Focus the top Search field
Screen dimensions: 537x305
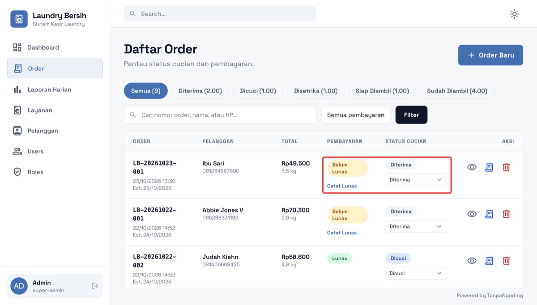click(220, 14)
